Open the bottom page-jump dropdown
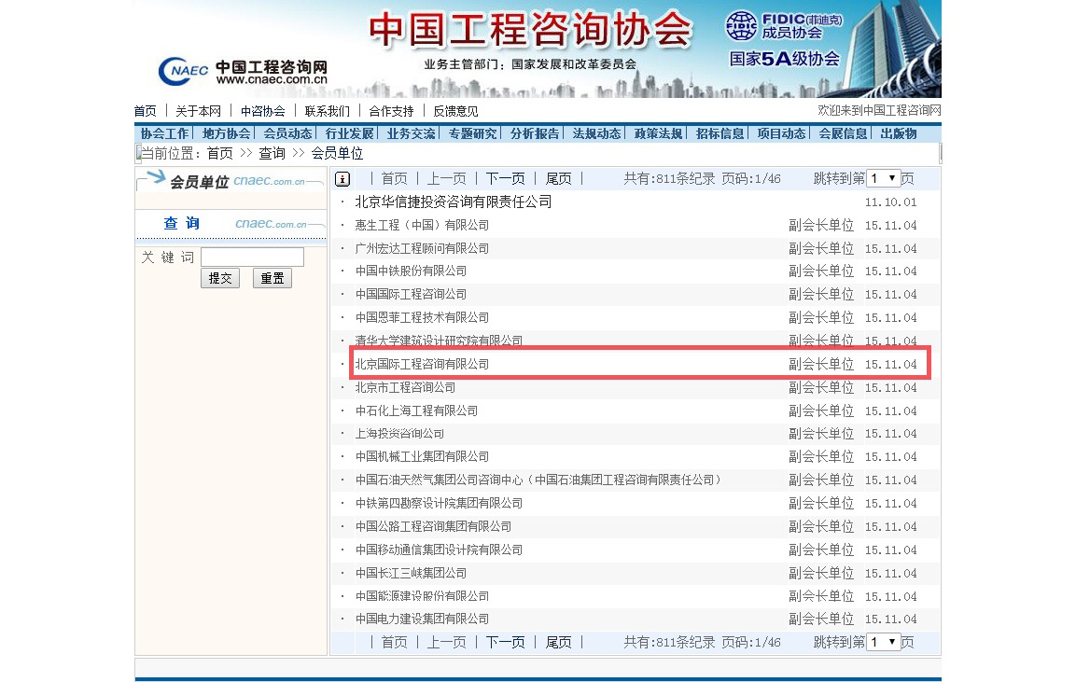The width and height of the screenshot is (1076, 682). (x=883, y=642)
